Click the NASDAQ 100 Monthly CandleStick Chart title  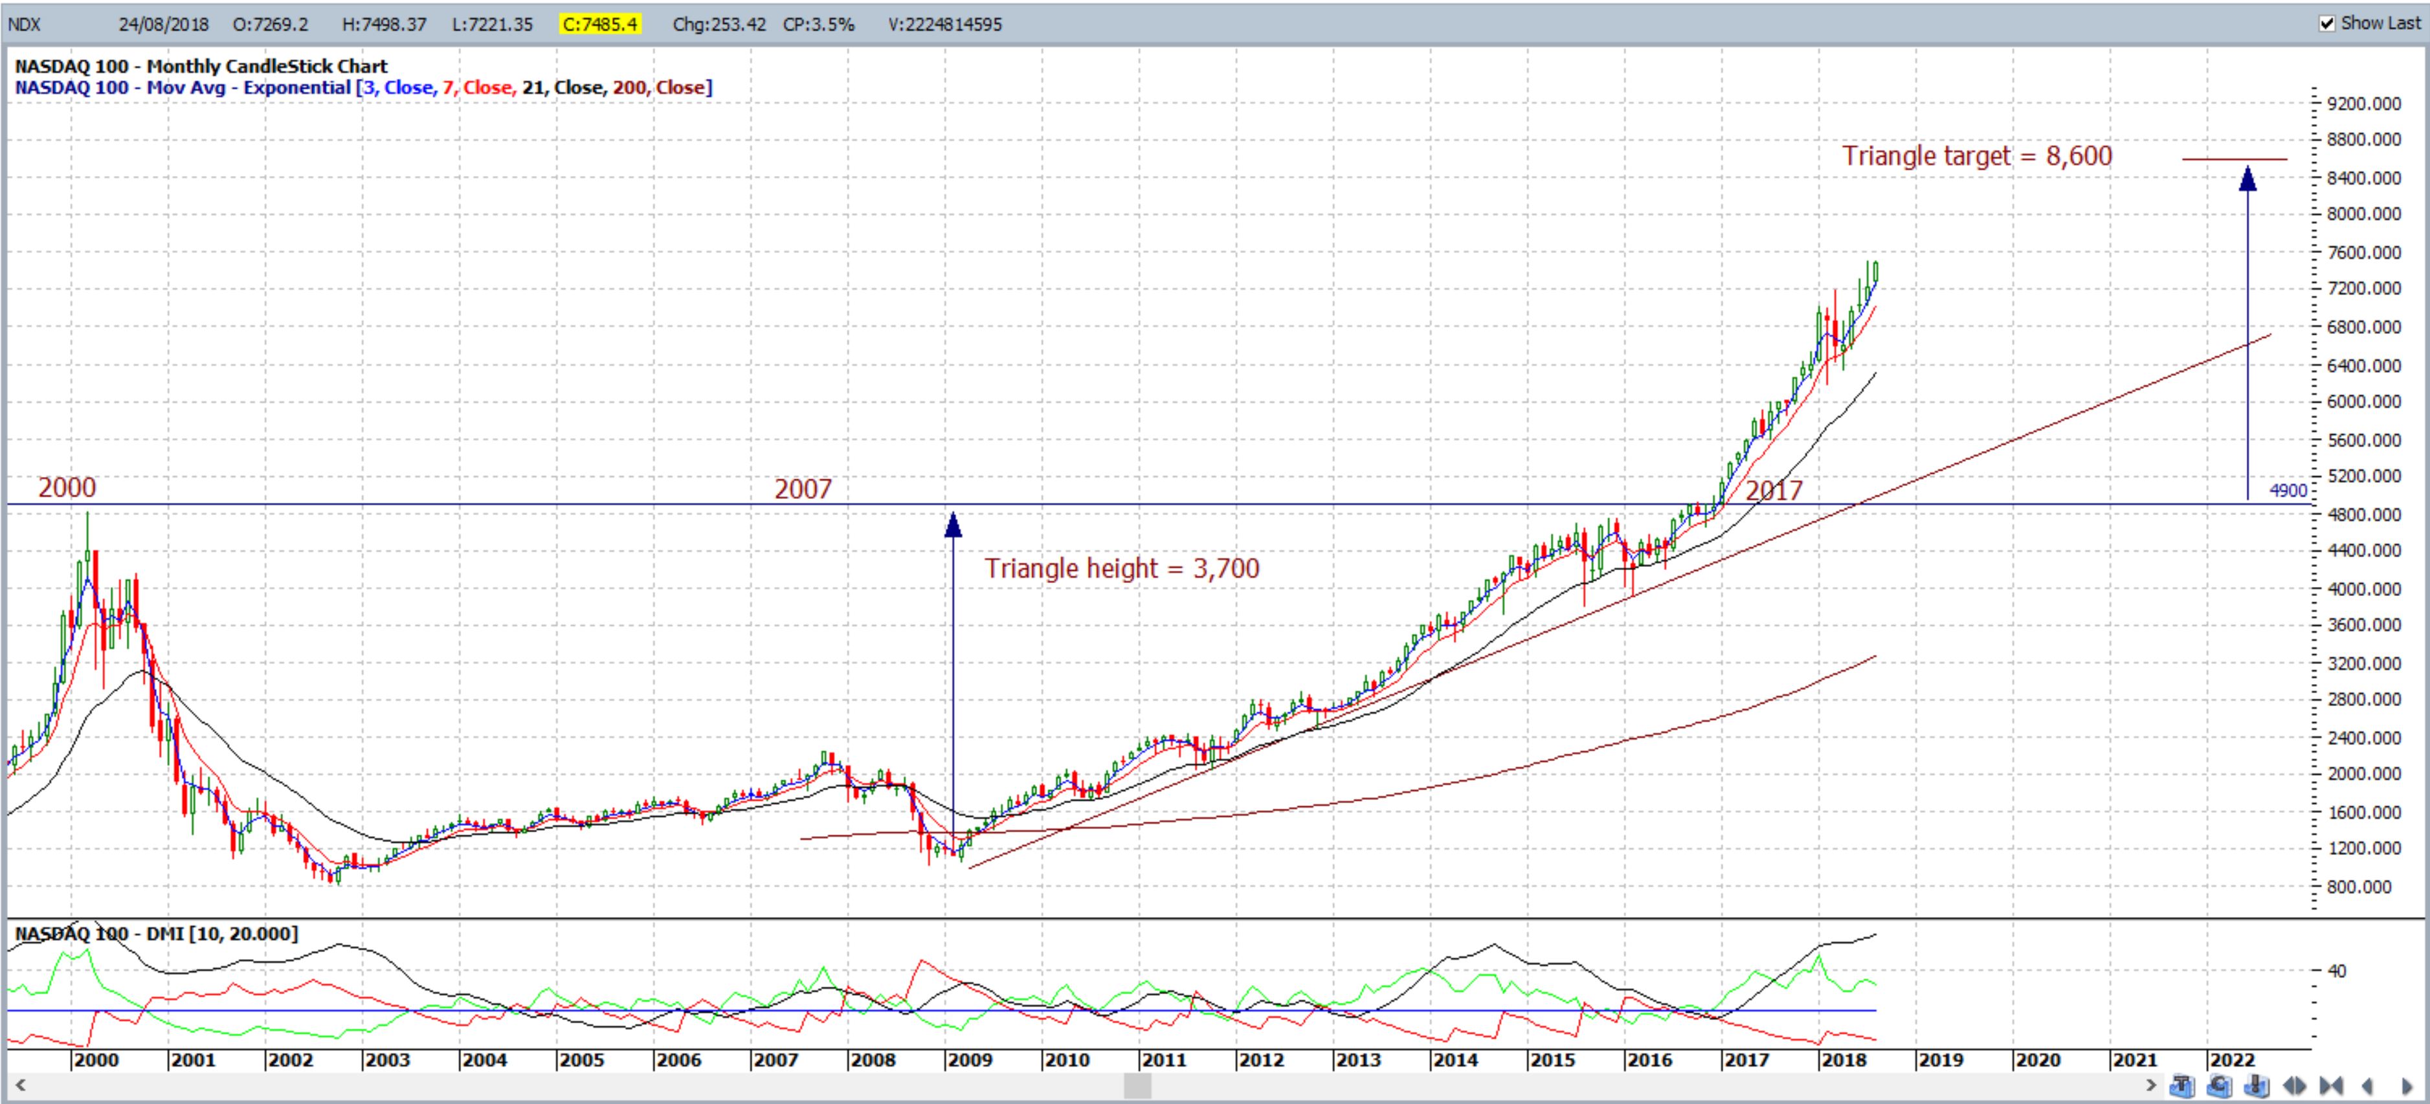tap(201, 66)
